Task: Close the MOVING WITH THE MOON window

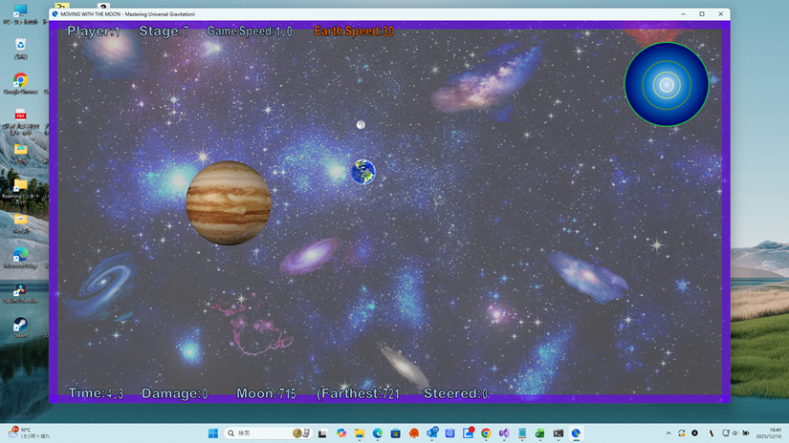Action: tap(720, 14)
